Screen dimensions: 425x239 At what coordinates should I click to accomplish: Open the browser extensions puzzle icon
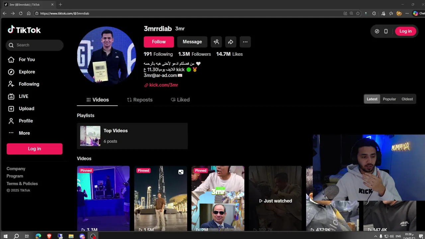click(374, 13)
